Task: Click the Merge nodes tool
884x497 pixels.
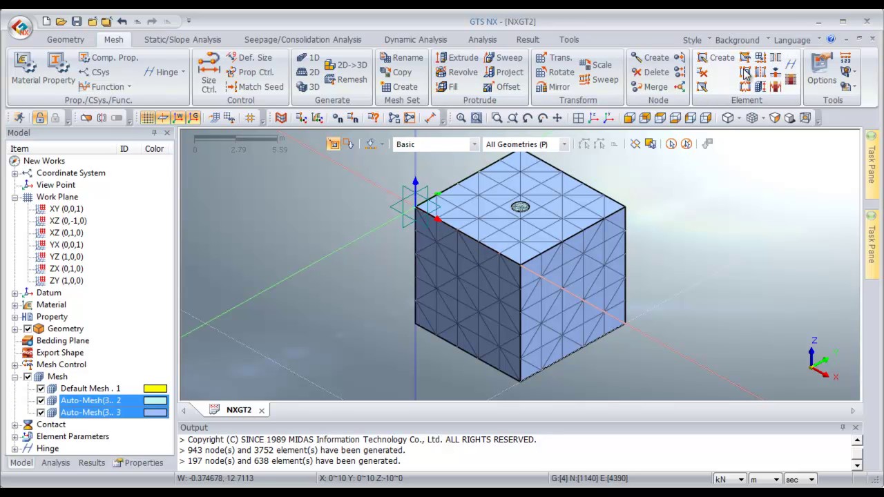Action: 648,86
